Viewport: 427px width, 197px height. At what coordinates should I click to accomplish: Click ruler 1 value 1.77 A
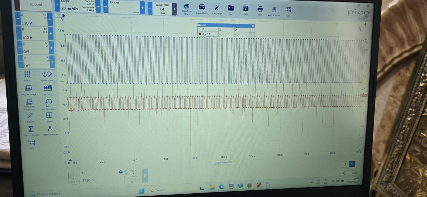tap(207, 34)
